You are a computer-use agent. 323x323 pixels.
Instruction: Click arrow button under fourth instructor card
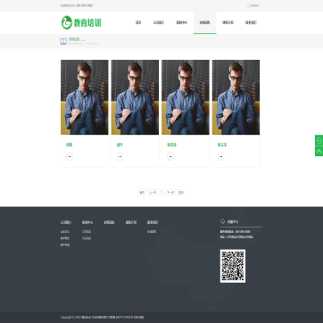220,156
